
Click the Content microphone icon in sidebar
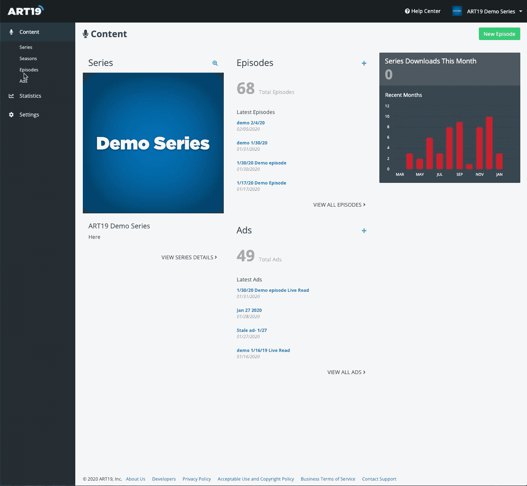[x=11, y=32]
